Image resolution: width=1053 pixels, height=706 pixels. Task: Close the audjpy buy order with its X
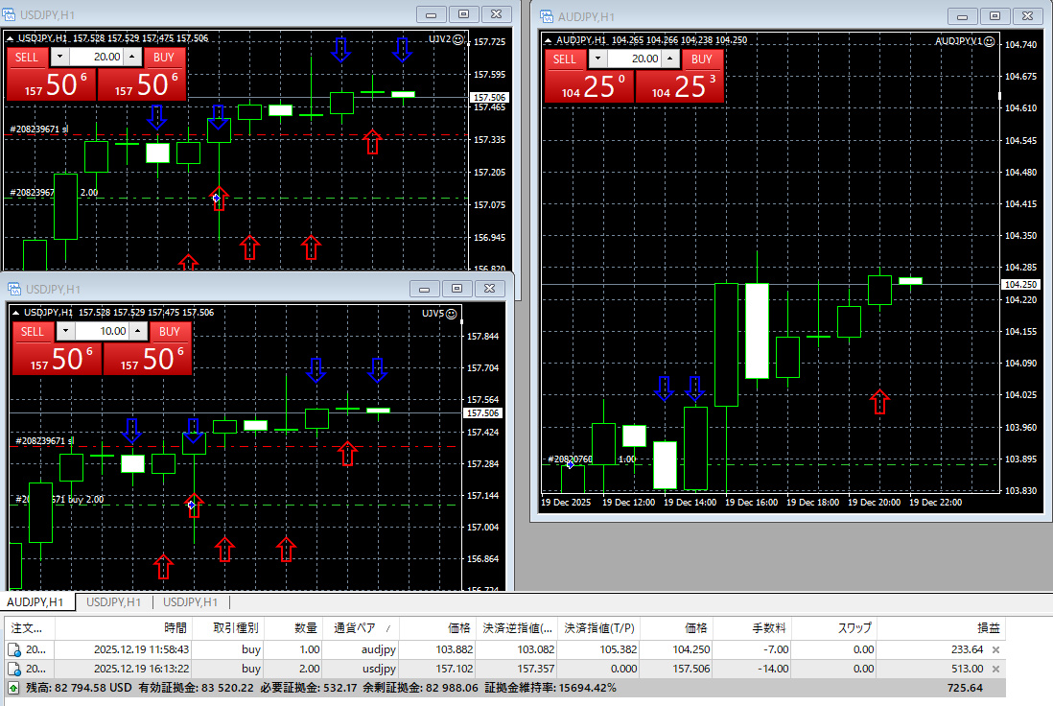click(x=994, y=650)
